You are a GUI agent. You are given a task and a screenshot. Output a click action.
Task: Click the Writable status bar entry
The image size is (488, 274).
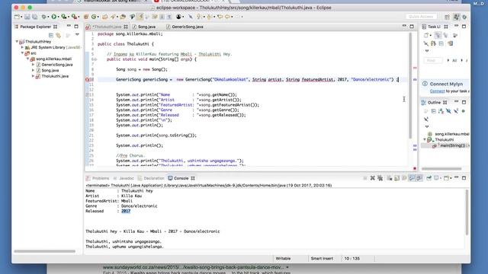click(x=283, y=259)
